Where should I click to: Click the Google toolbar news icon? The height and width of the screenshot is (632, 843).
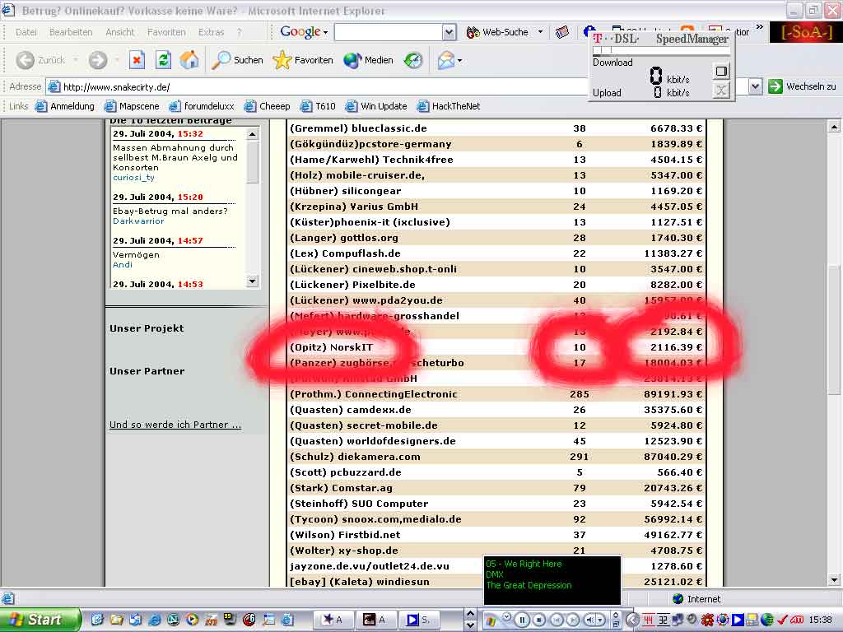562,32
